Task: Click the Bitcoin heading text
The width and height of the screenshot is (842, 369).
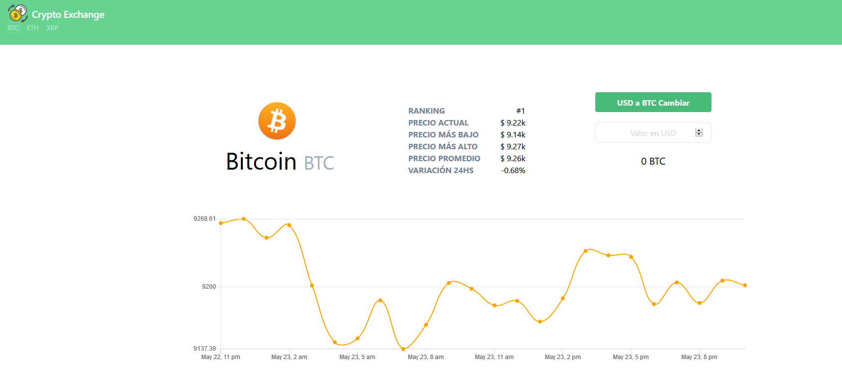Action: point(261,162)
